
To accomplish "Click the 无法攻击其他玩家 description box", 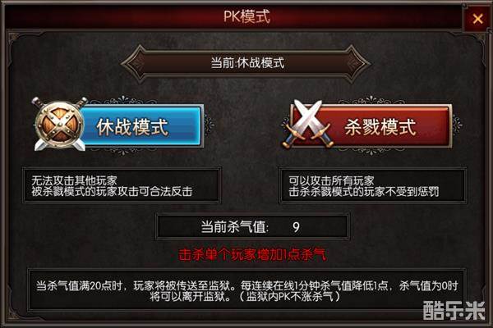I will (x=122, y=185).
